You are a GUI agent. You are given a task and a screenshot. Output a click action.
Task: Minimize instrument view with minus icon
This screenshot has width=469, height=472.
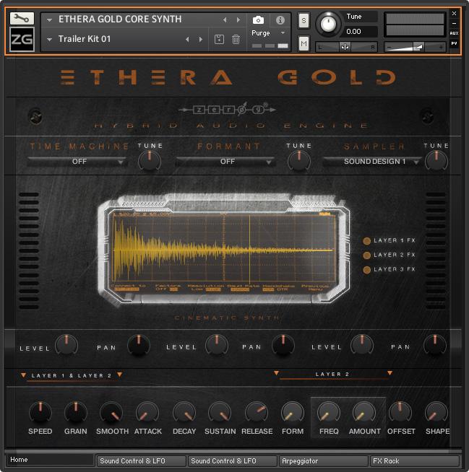pos(454,24)
